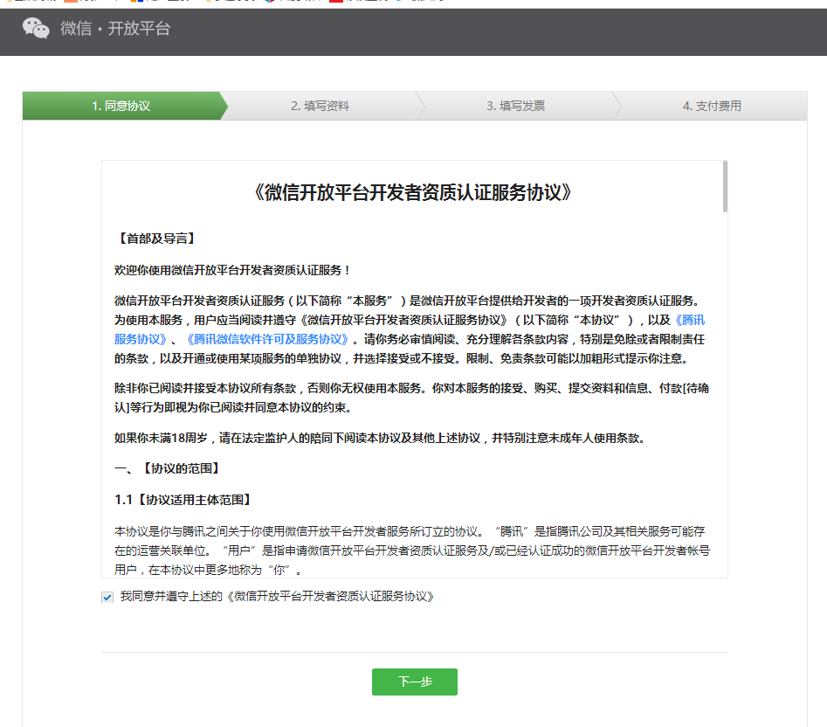827x727 pixels.
Task: Click the WeChat logo icon in header
Action: click(x=36, y=28)
